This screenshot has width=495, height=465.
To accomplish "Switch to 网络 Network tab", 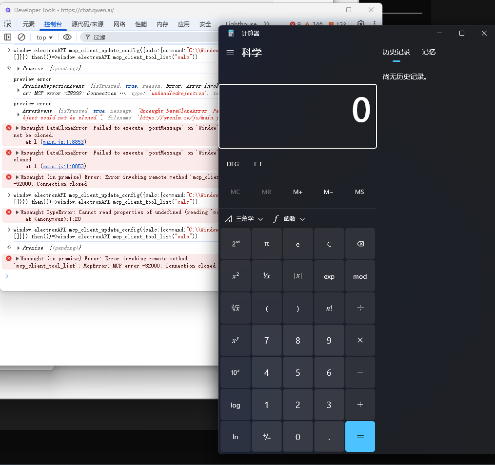I will coord(119,24).
